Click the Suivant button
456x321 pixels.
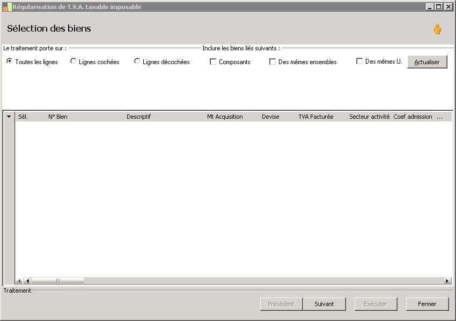point(324,304)
